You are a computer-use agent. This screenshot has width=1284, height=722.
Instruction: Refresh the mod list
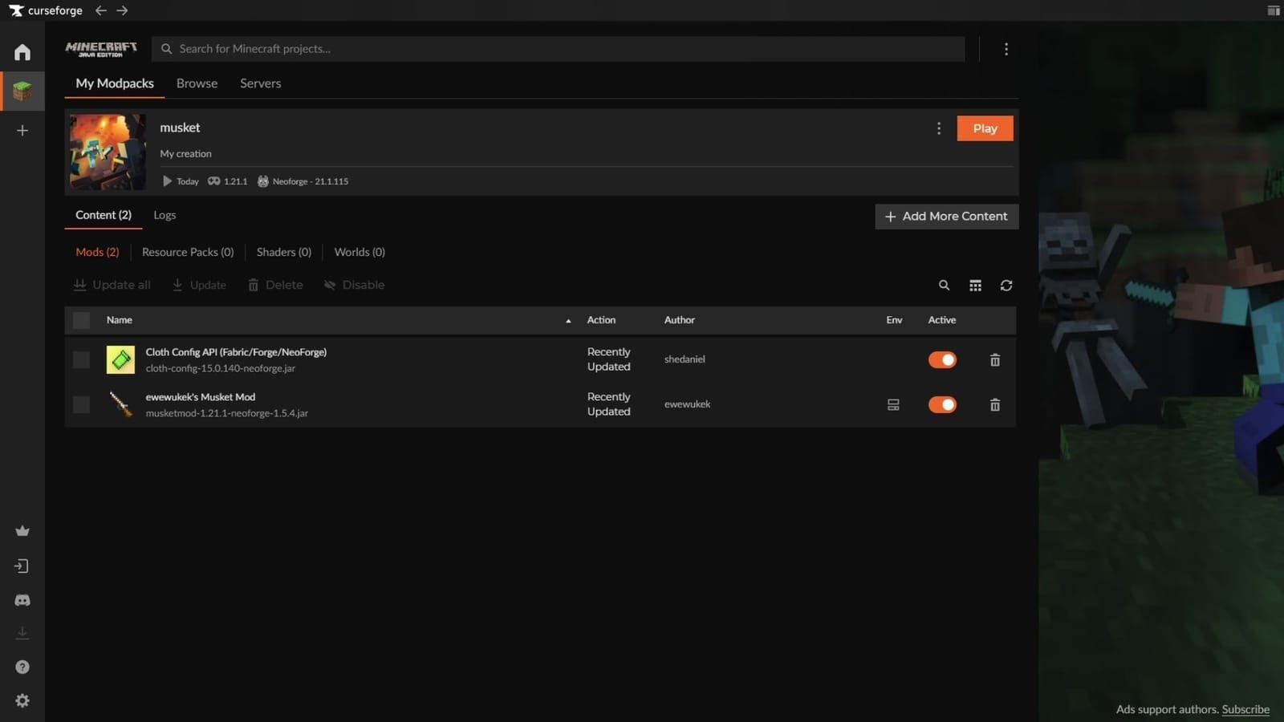(x=1006, y=285)
